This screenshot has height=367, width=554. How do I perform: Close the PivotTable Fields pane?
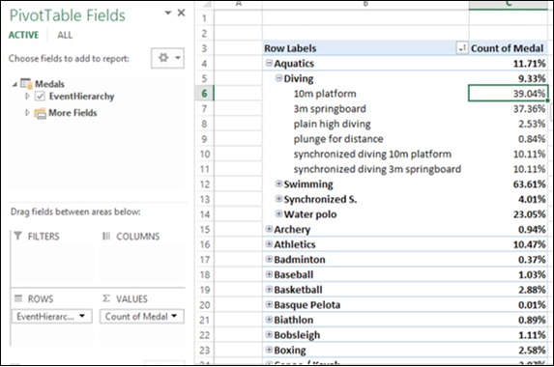(181, 14)
